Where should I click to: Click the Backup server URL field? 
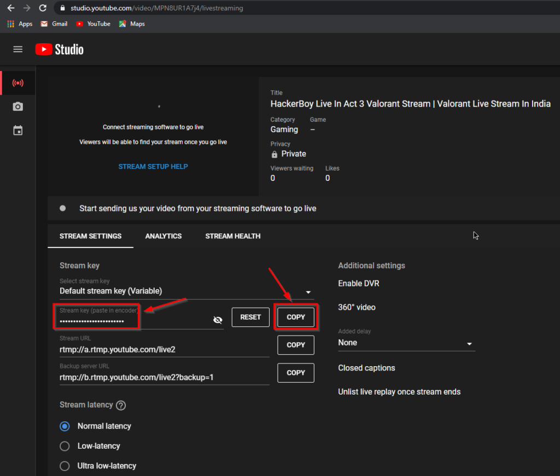[x=164, y=377]
